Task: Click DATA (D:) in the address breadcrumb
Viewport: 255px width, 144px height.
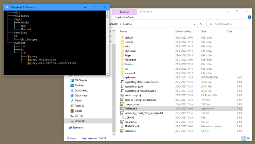Action: [114, 24]
